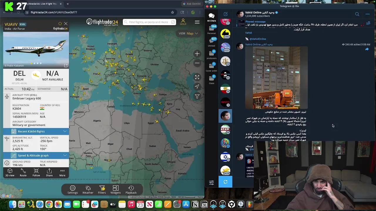The height and width of the screenshot is (211, 376).
Task: Compose a new Telegram message
Action: (226, 14)
